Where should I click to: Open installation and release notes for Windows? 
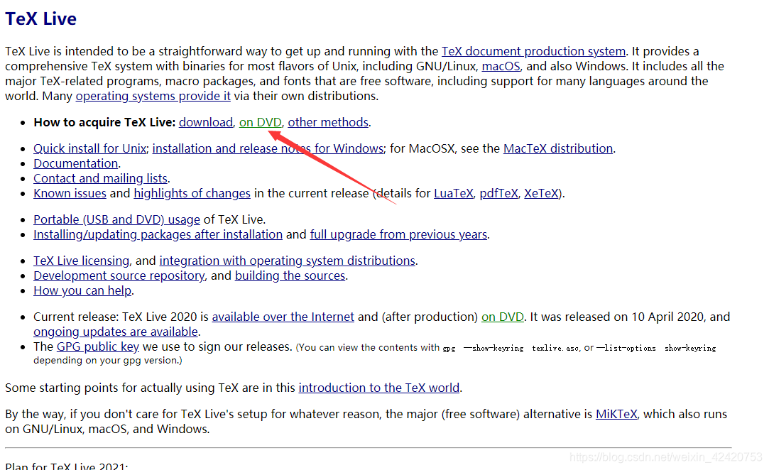coord(268,148)
